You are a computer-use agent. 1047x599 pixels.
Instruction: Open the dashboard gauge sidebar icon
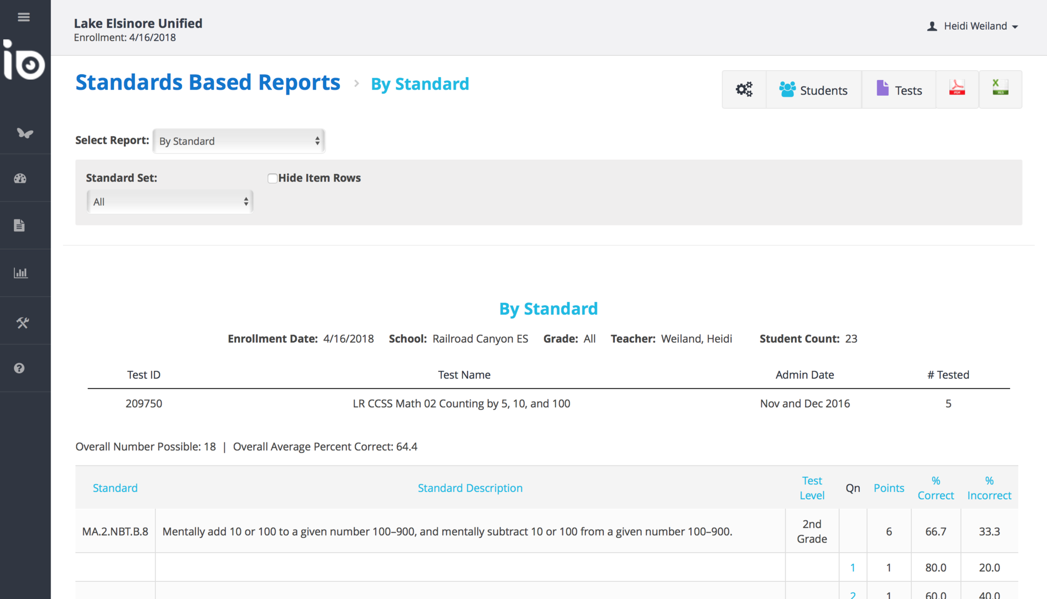click(x=20, y=179)
